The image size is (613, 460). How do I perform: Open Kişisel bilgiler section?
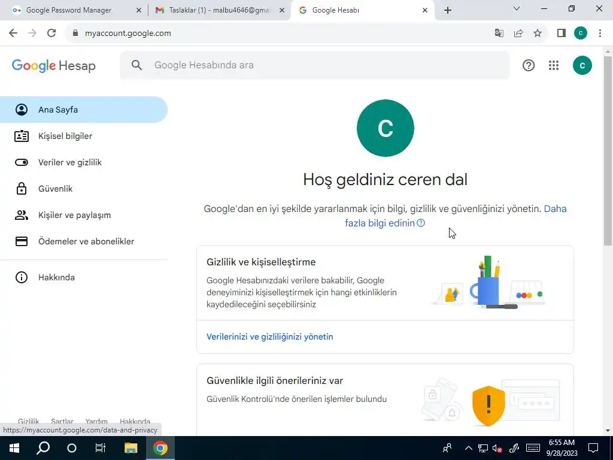(84, 136)
